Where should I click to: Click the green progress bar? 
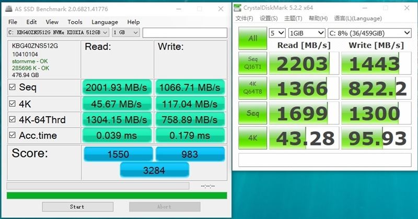pyautogui.click(x=117, y=196)
